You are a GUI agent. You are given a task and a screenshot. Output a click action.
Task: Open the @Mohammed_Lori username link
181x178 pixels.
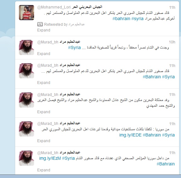54,7
